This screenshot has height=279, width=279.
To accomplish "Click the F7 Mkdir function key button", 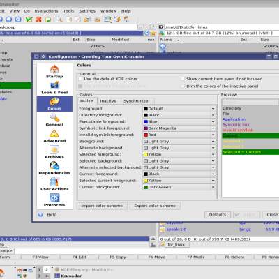I will click(x=196, y=257).
